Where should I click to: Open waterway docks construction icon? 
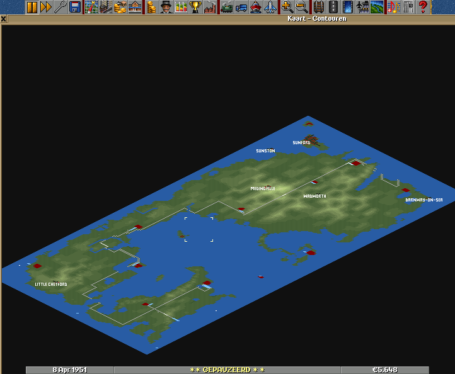point(348,7)
